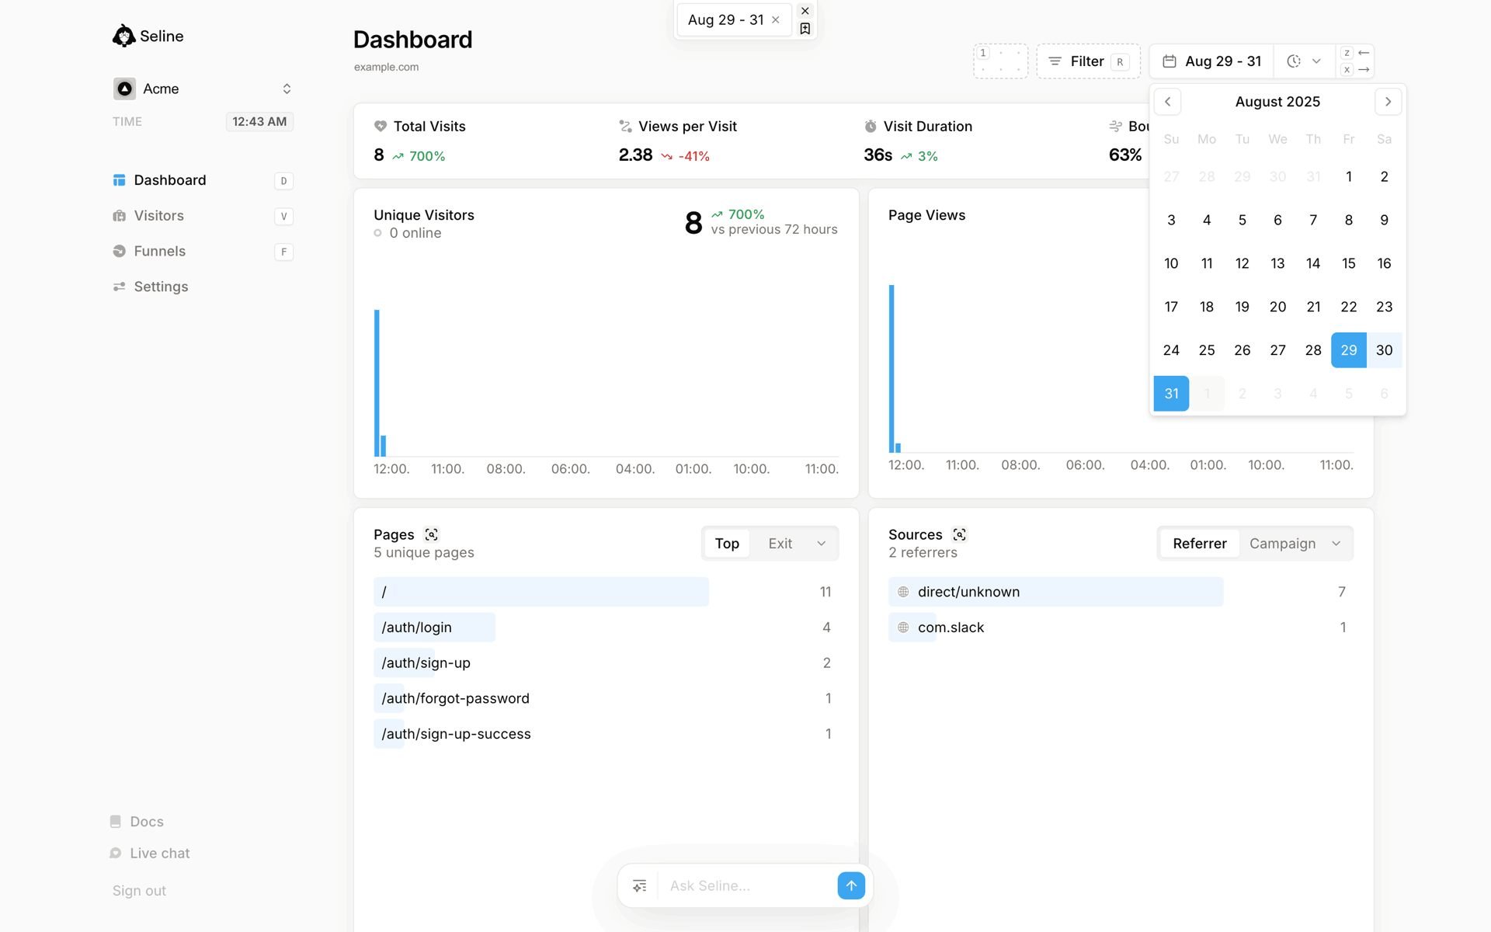Open Live chat support
The image size is (1491, 932).
[150, 853]
